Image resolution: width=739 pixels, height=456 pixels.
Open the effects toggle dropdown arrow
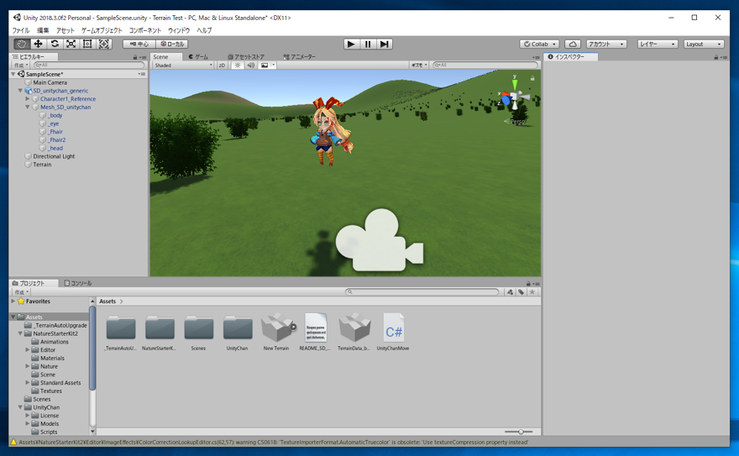tap(274, 65)
